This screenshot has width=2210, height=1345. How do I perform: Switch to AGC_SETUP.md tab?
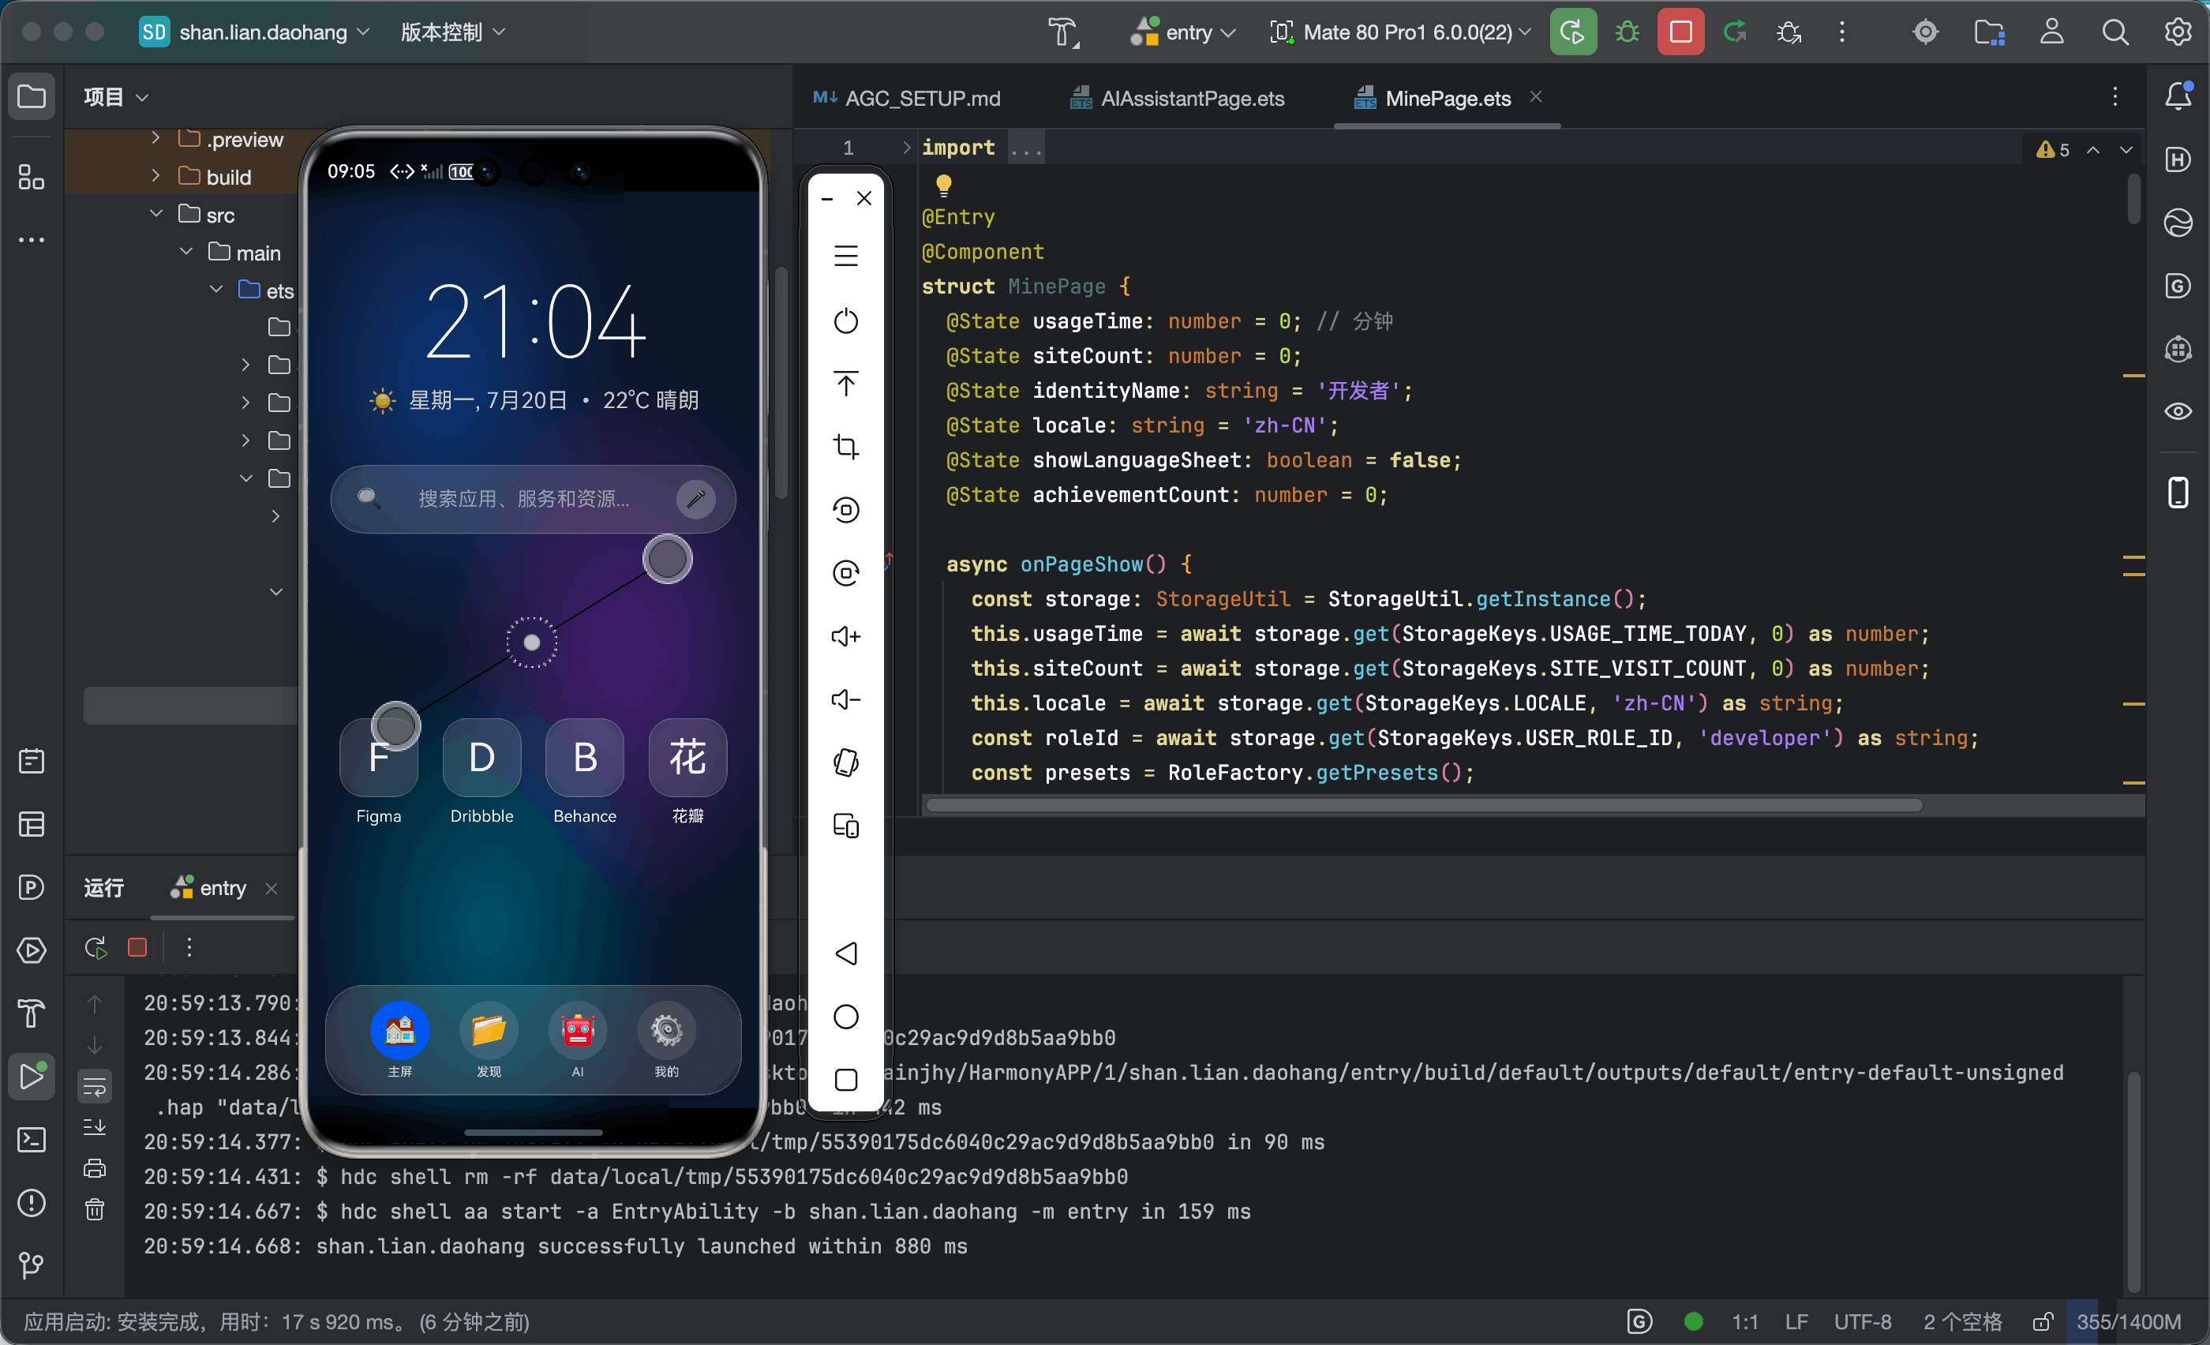point(908,98)
